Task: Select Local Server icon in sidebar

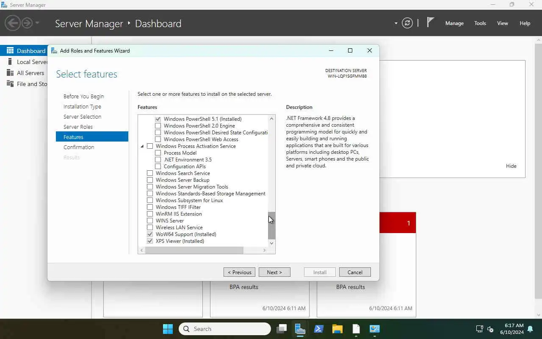Action: point(10,62)
